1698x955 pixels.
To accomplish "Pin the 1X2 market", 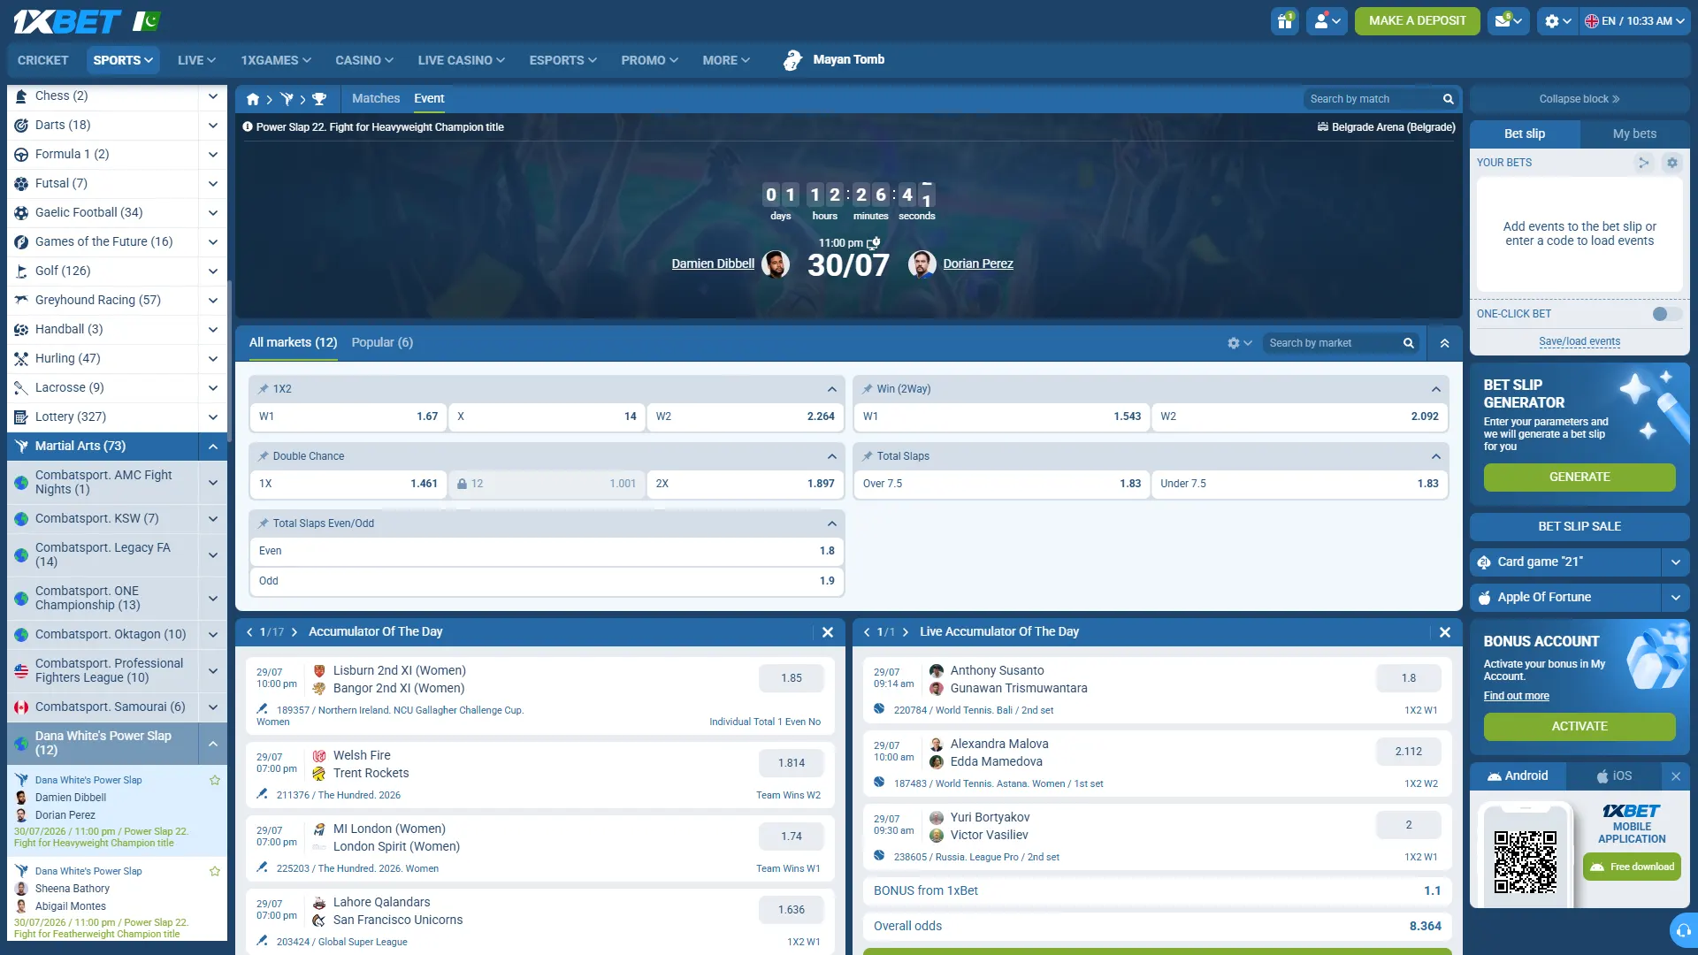I will (263, 389).
